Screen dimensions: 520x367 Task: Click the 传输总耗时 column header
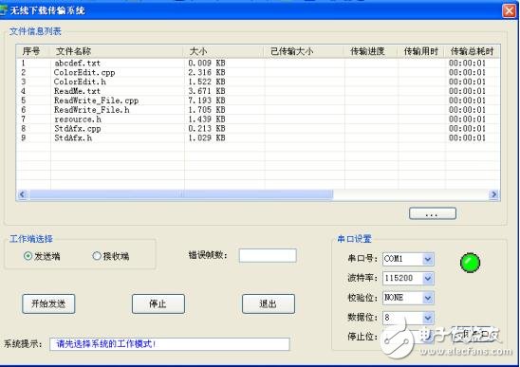click(473, 51)
